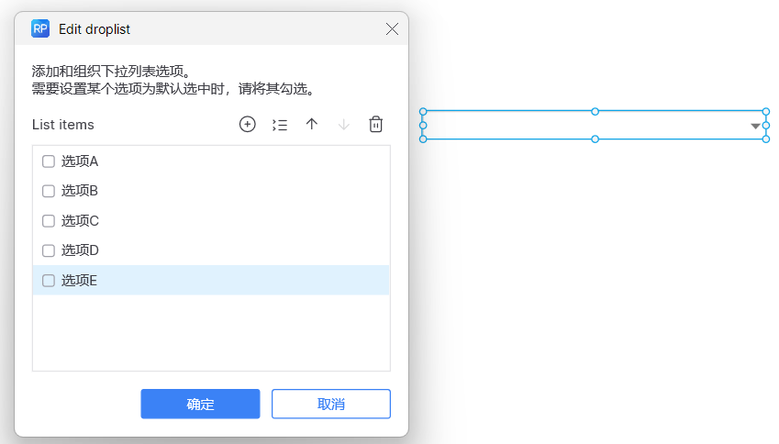
Task: Click the droplist widget's bottom-right corner handle
Action: (766, 139)
